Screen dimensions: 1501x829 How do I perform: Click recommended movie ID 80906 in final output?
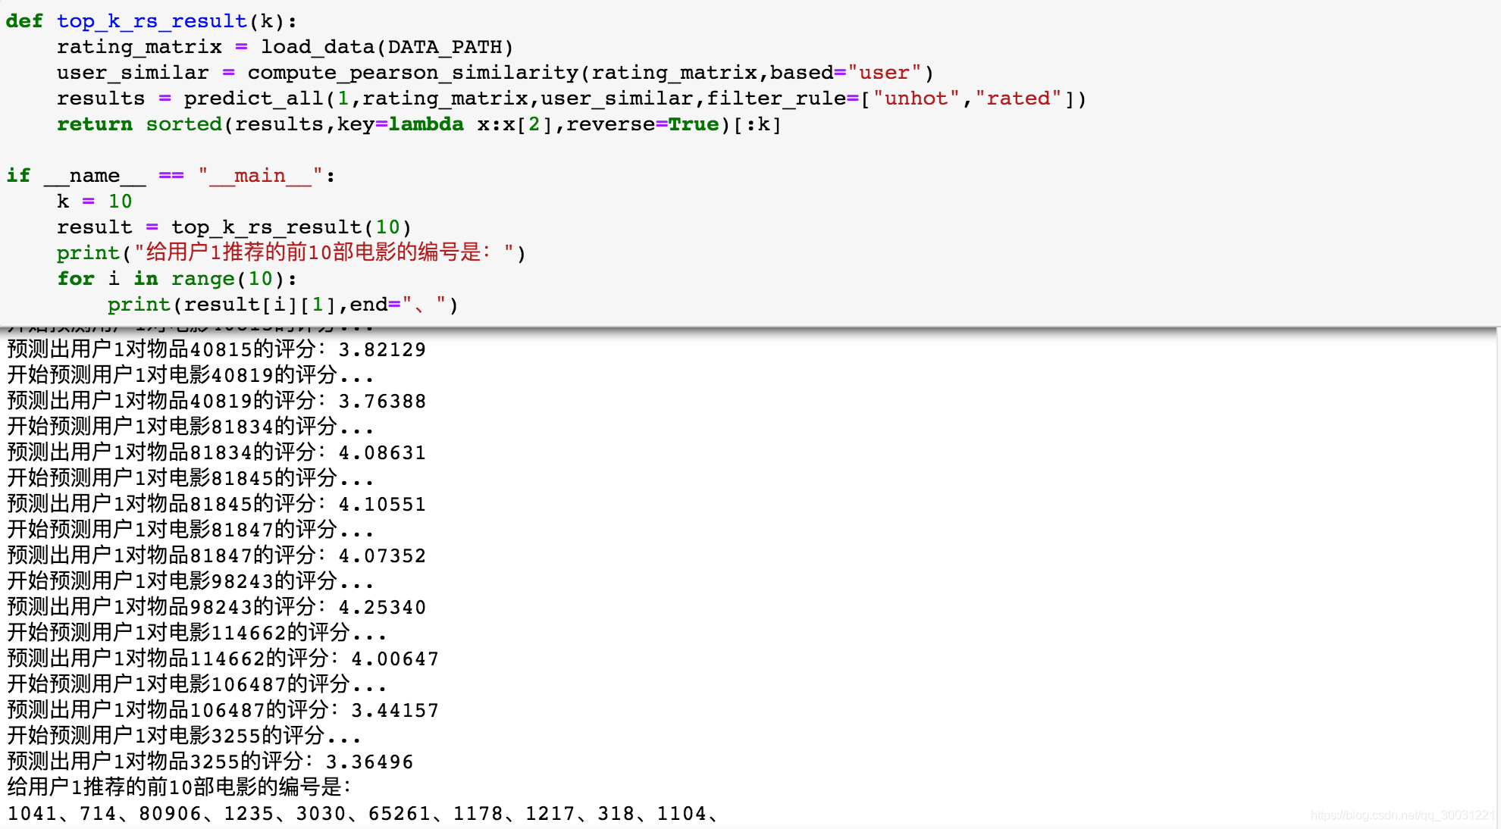click(170, 814)
